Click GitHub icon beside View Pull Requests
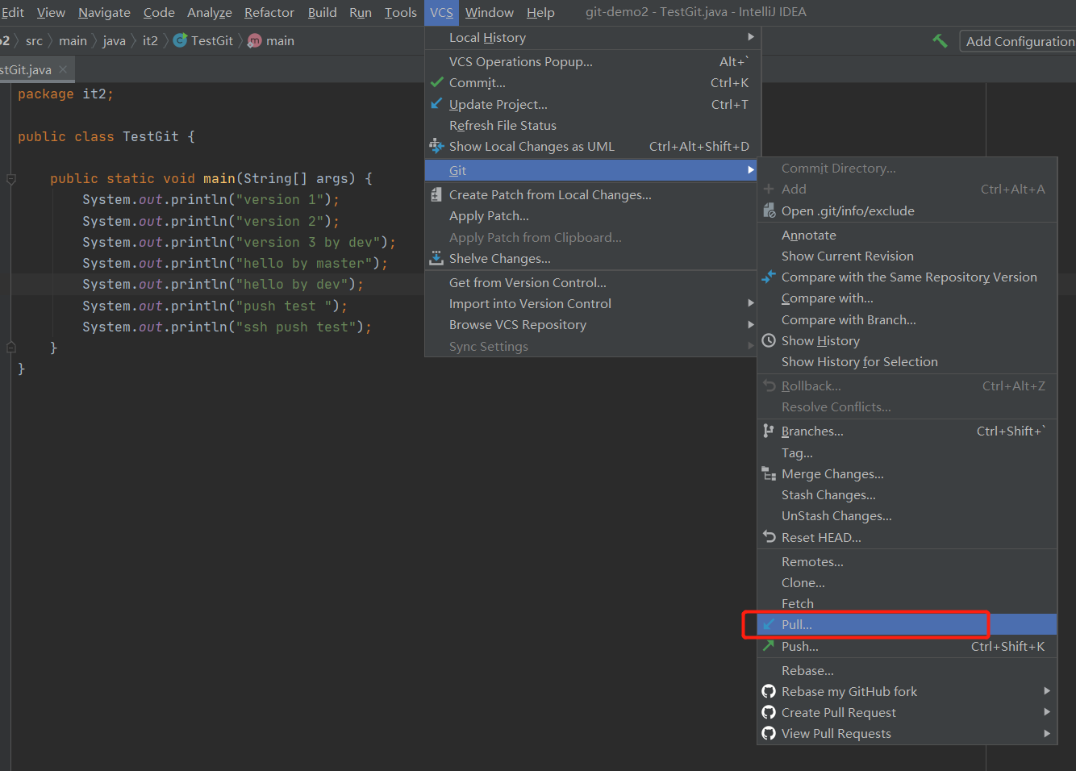1076x771 pixels. point(769,733)
